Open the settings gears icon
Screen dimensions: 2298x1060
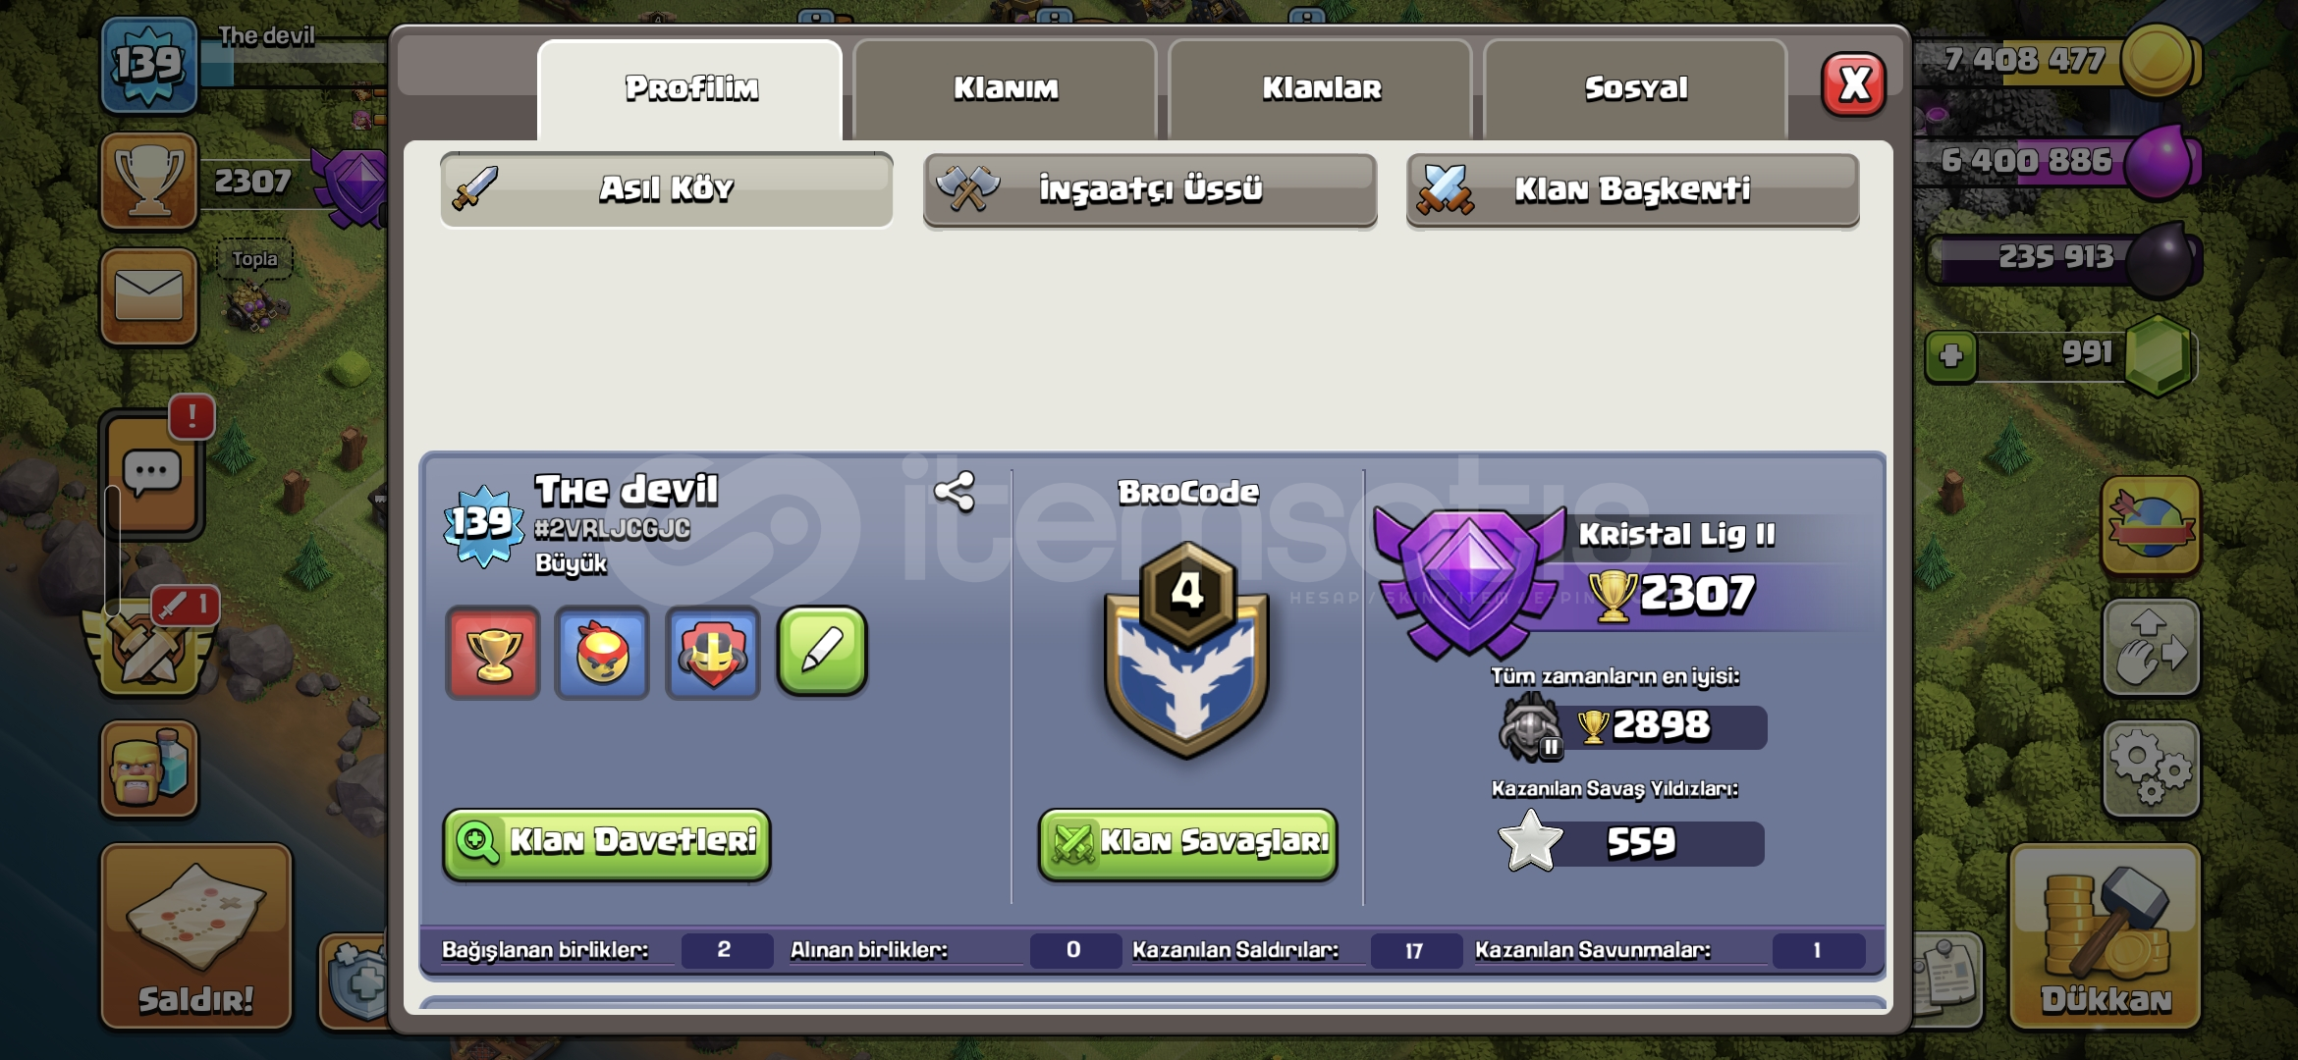pos(2151,768)
